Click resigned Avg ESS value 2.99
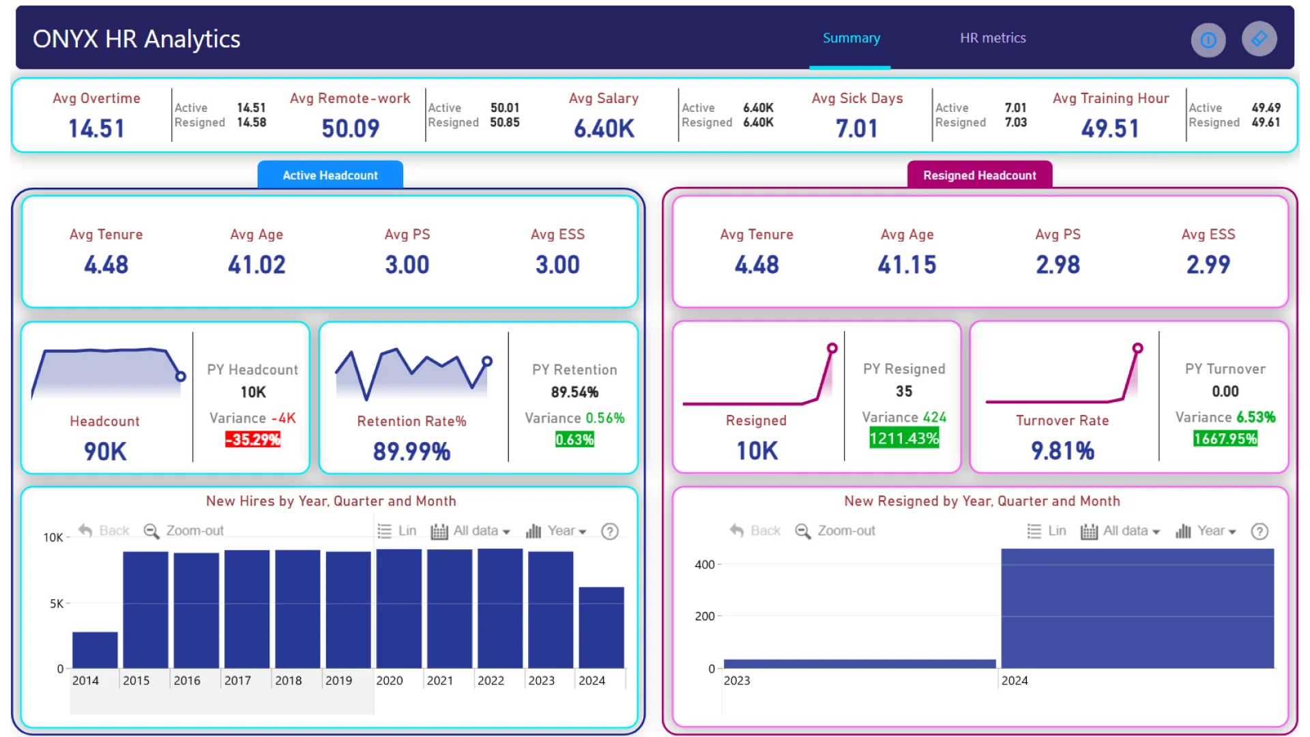Image resolution: width=1310 pixels, height=737 pixels. [x=1208, y=265]
